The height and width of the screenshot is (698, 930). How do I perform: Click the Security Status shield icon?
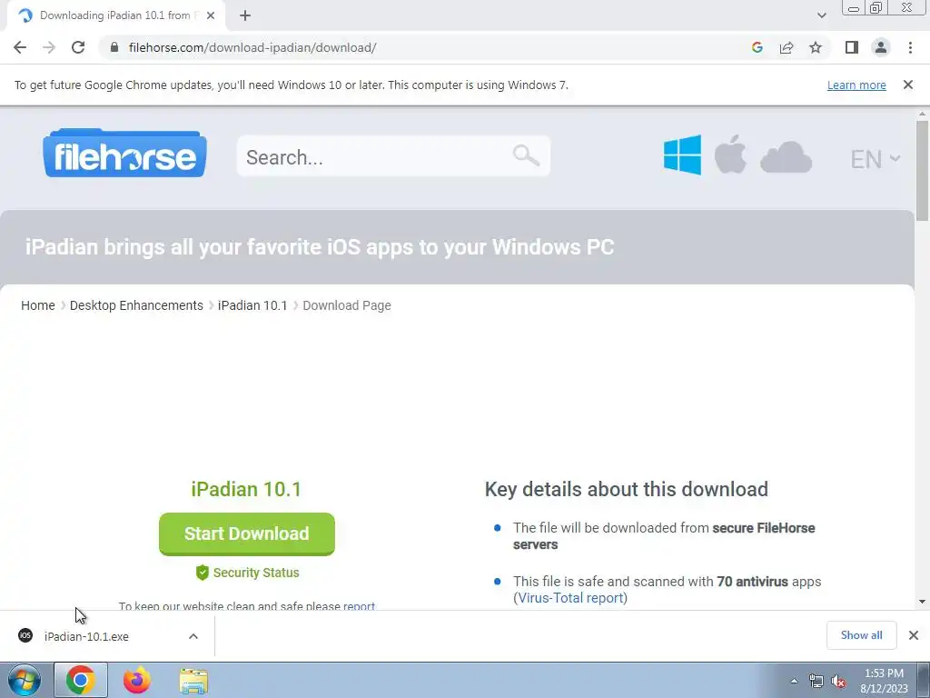[203, 573]
